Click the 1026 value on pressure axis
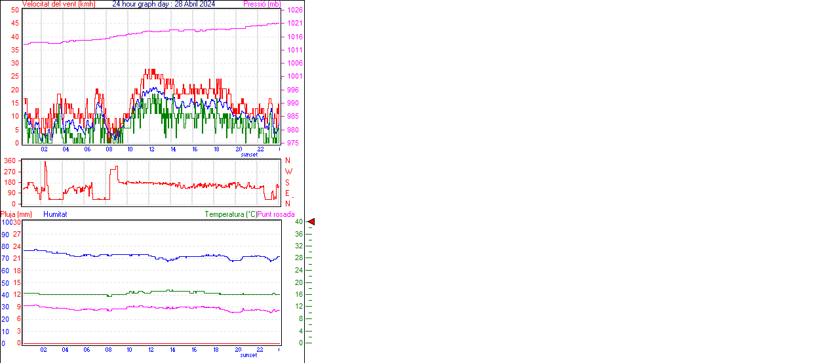 [x=294, y=10]
